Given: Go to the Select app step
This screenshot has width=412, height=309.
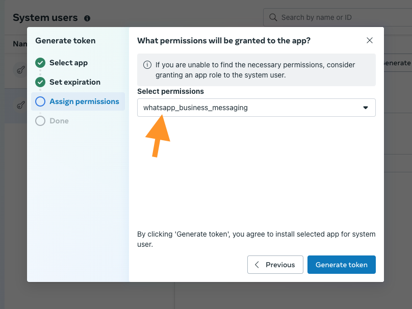Looking at the screenshot, I should coord(68,63).
